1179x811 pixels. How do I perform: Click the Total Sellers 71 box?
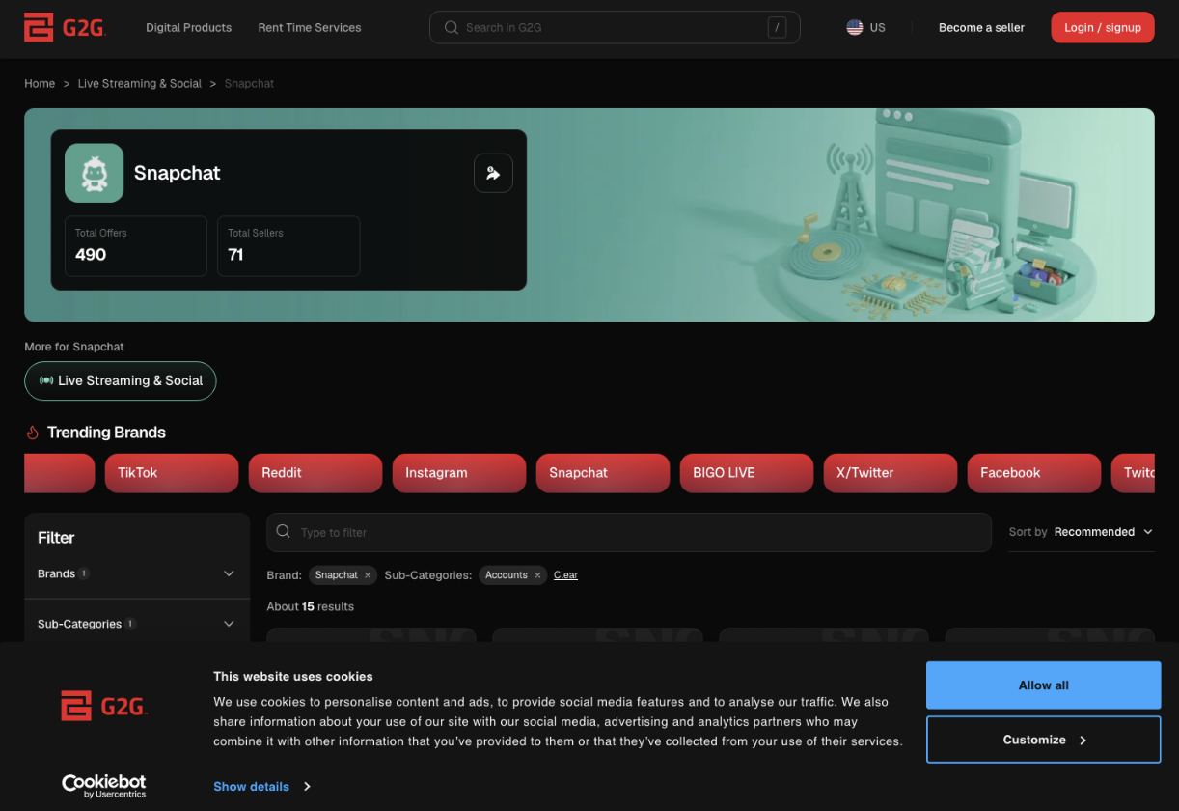point(288,246)
